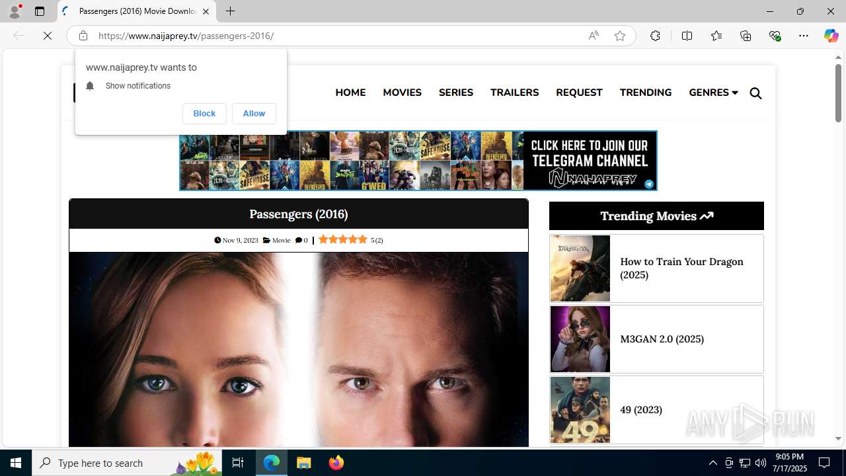This screenshot has height=476, width=846.
Task: Click the volume speaker tray icon
Action: click(x=761, y=463)
